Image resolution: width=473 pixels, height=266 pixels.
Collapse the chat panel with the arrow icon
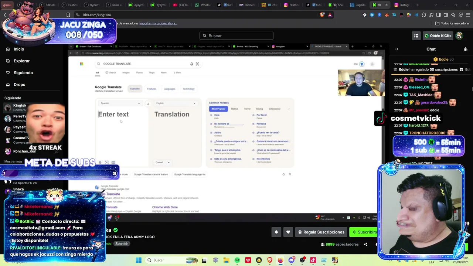click(x=397, y=49)
